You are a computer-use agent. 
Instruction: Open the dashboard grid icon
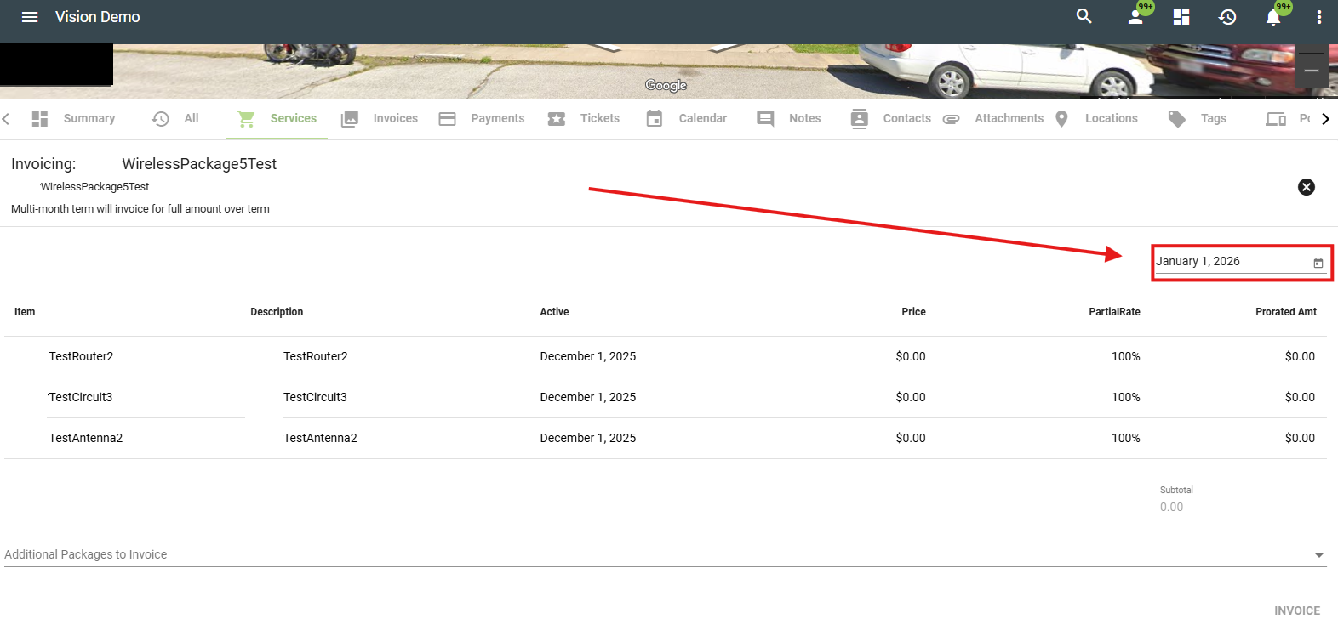coord(1181,17)
